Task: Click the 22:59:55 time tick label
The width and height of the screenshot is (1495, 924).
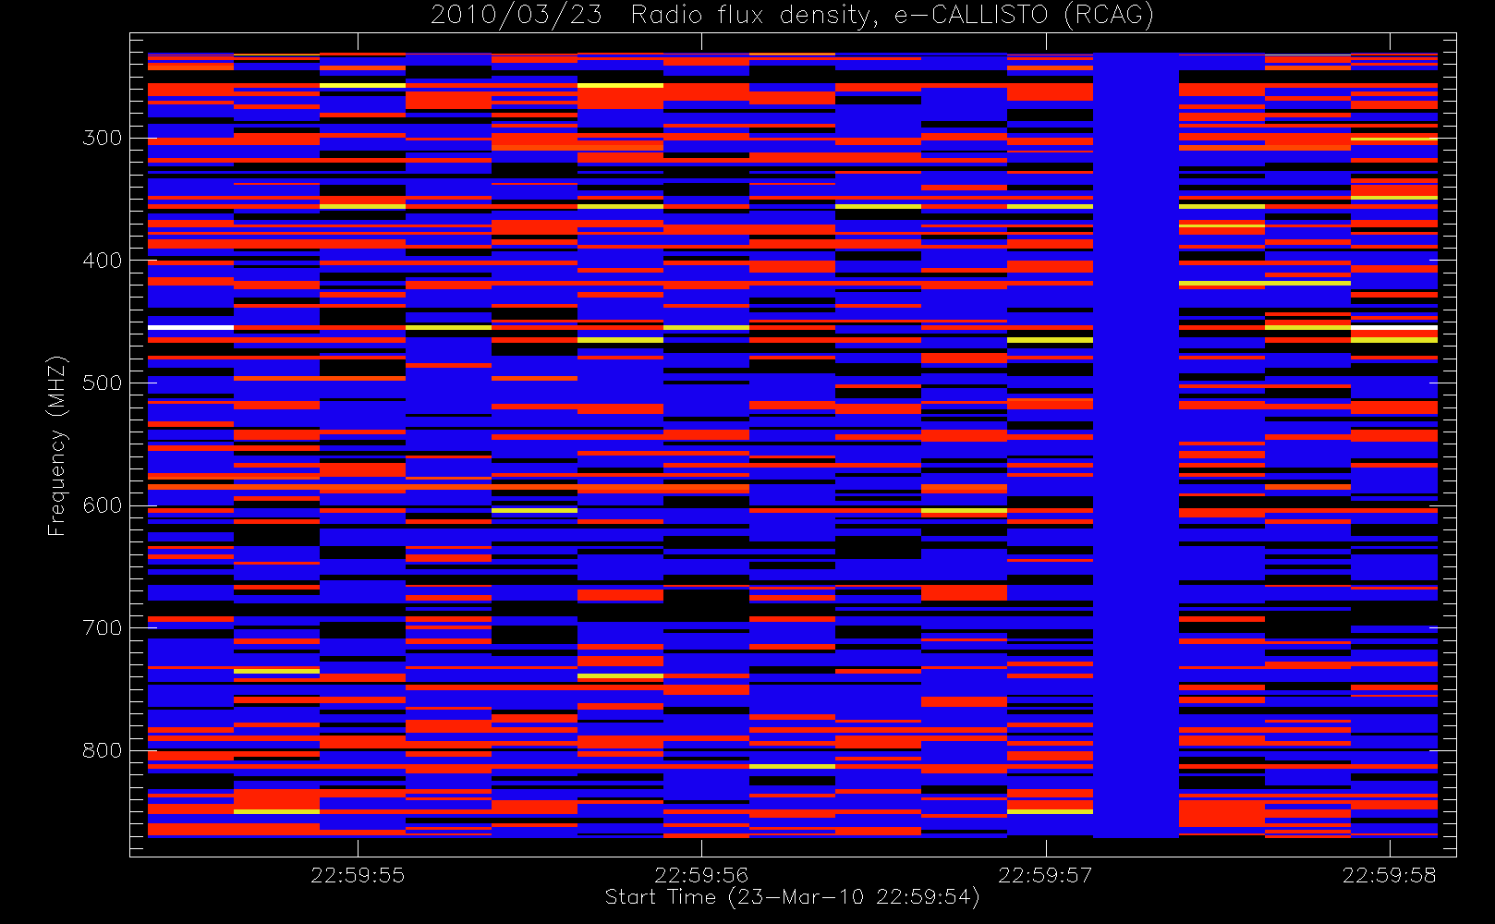Action: click(358, 875)
